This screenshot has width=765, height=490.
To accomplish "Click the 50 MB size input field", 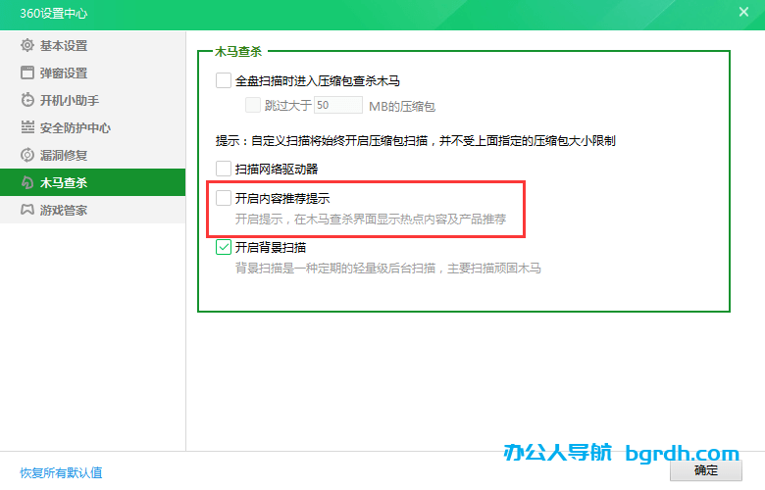I will [x=338, y=105].
